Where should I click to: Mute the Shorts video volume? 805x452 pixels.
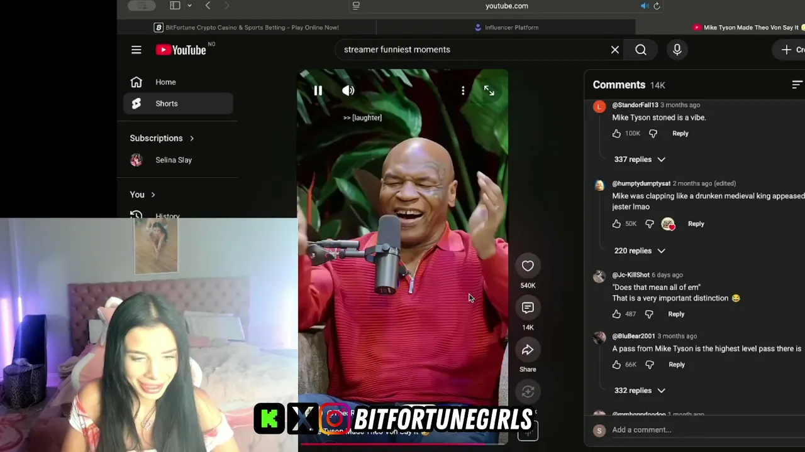point(348,91)
